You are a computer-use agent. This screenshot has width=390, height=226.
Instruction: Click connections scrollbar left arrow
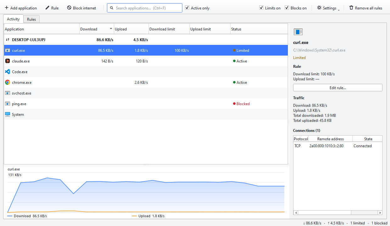pyautogui.click(x=296, y=213)
